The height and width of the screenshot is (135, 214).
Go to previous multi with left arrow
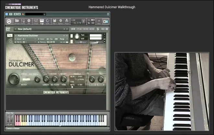(x=64, y=29)
